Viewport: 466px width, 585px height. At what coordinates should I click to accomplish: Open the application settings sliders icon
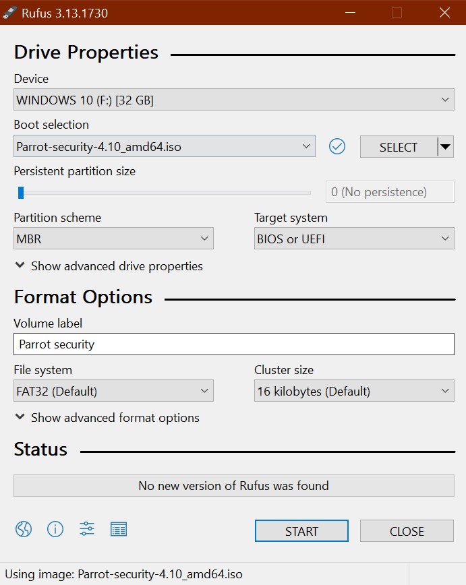click(x=87, y=529)
